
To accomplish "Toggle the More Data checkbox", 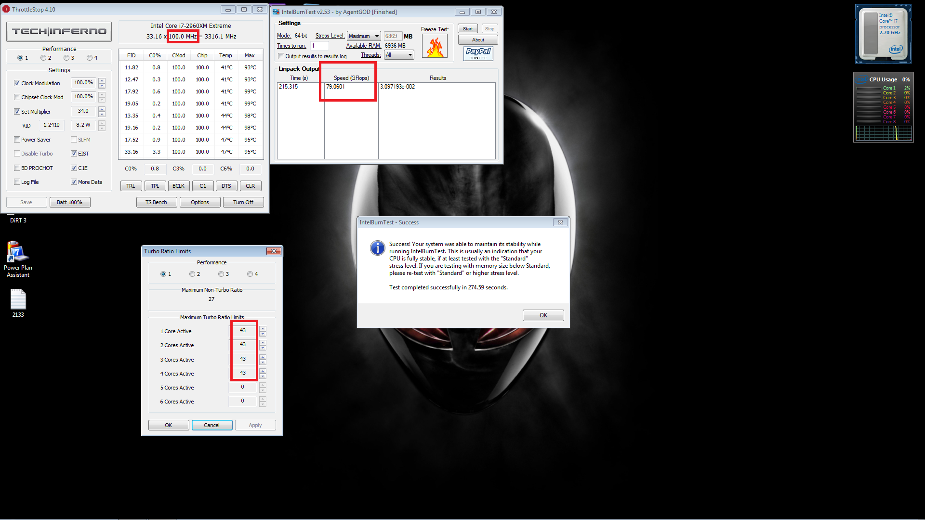I will pyautogui.click(x=74, y=182).
